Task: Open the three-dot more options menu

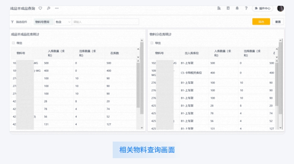Action: [x=57, y=8]
